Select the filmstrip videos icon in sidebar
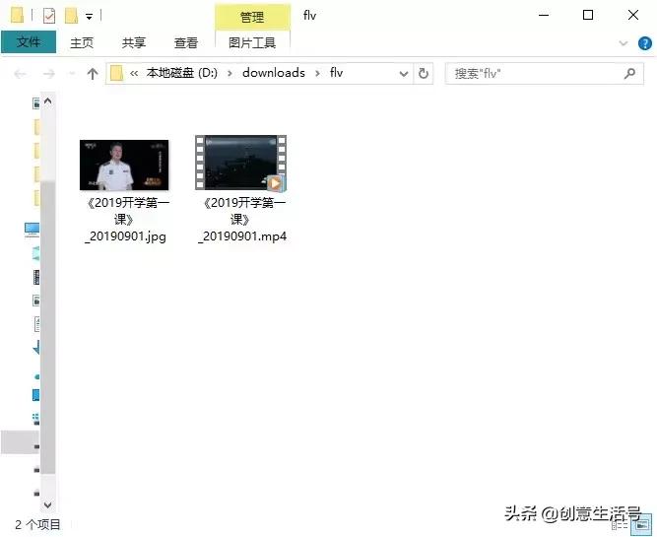The height and width of the screenshot is (537, 657). (36, 277)
